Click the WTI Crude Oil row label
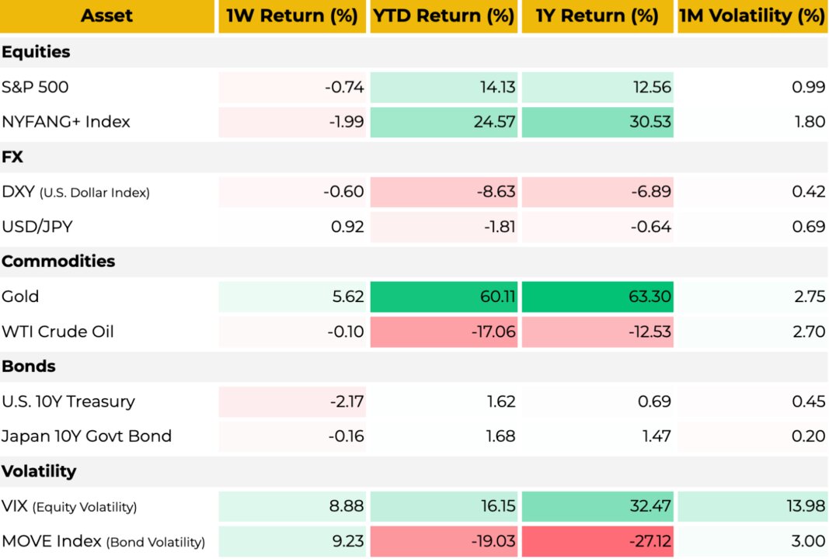Image resolution: width=829 pixels, height=559 pixels. pos(57,332)
